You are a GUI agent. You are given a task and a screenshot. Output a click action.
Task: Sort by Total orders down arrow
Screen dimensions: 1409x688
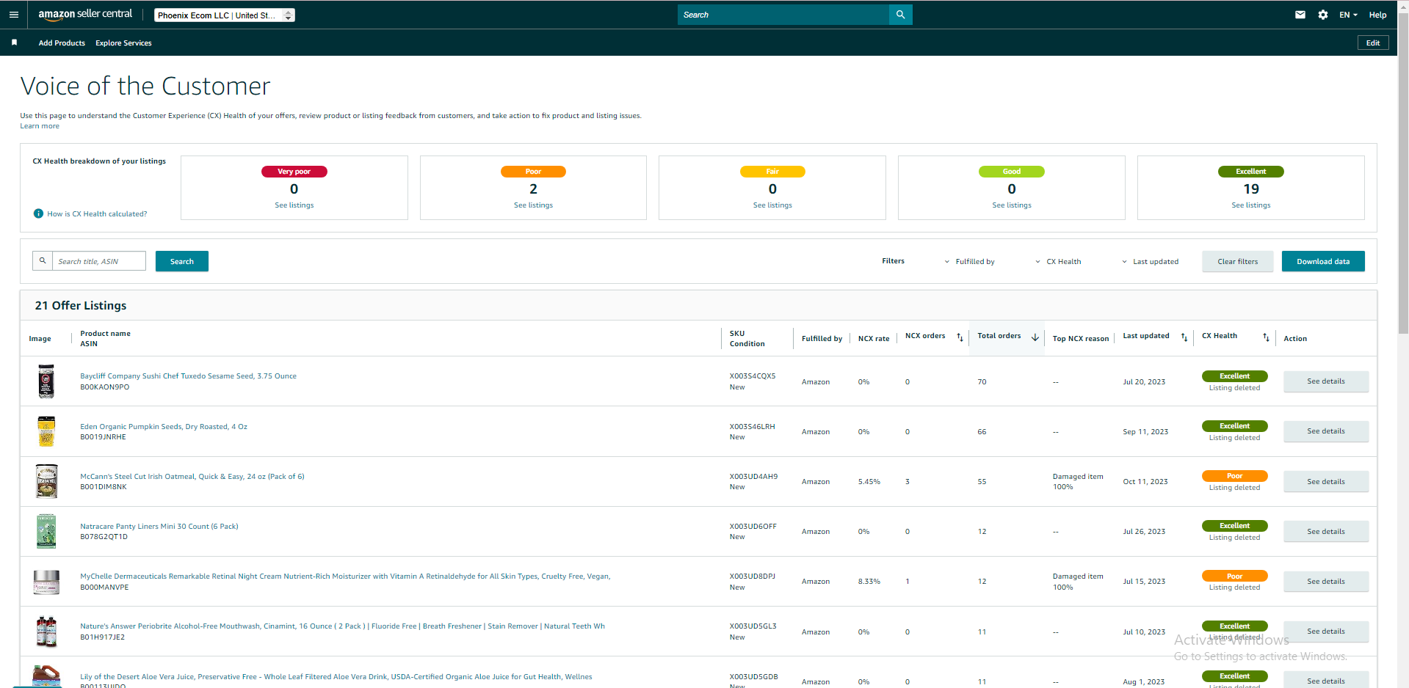click(1035, 337)
